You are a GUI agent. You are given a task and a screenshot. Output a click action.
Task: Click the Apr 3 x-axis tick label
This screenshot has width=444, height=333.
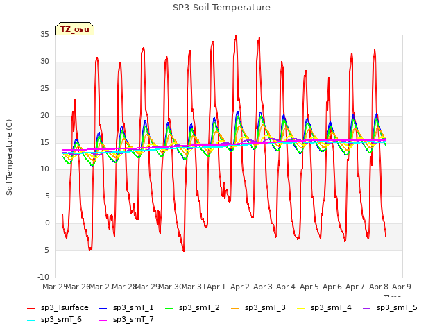(x=263, y=287)
